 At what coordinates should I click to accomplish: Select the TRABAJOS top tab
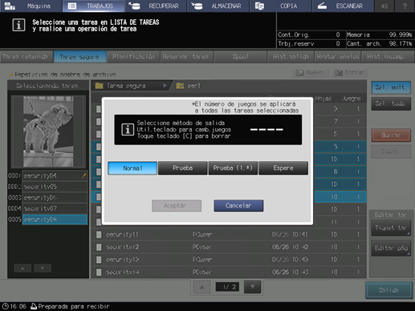click(93, 6)
